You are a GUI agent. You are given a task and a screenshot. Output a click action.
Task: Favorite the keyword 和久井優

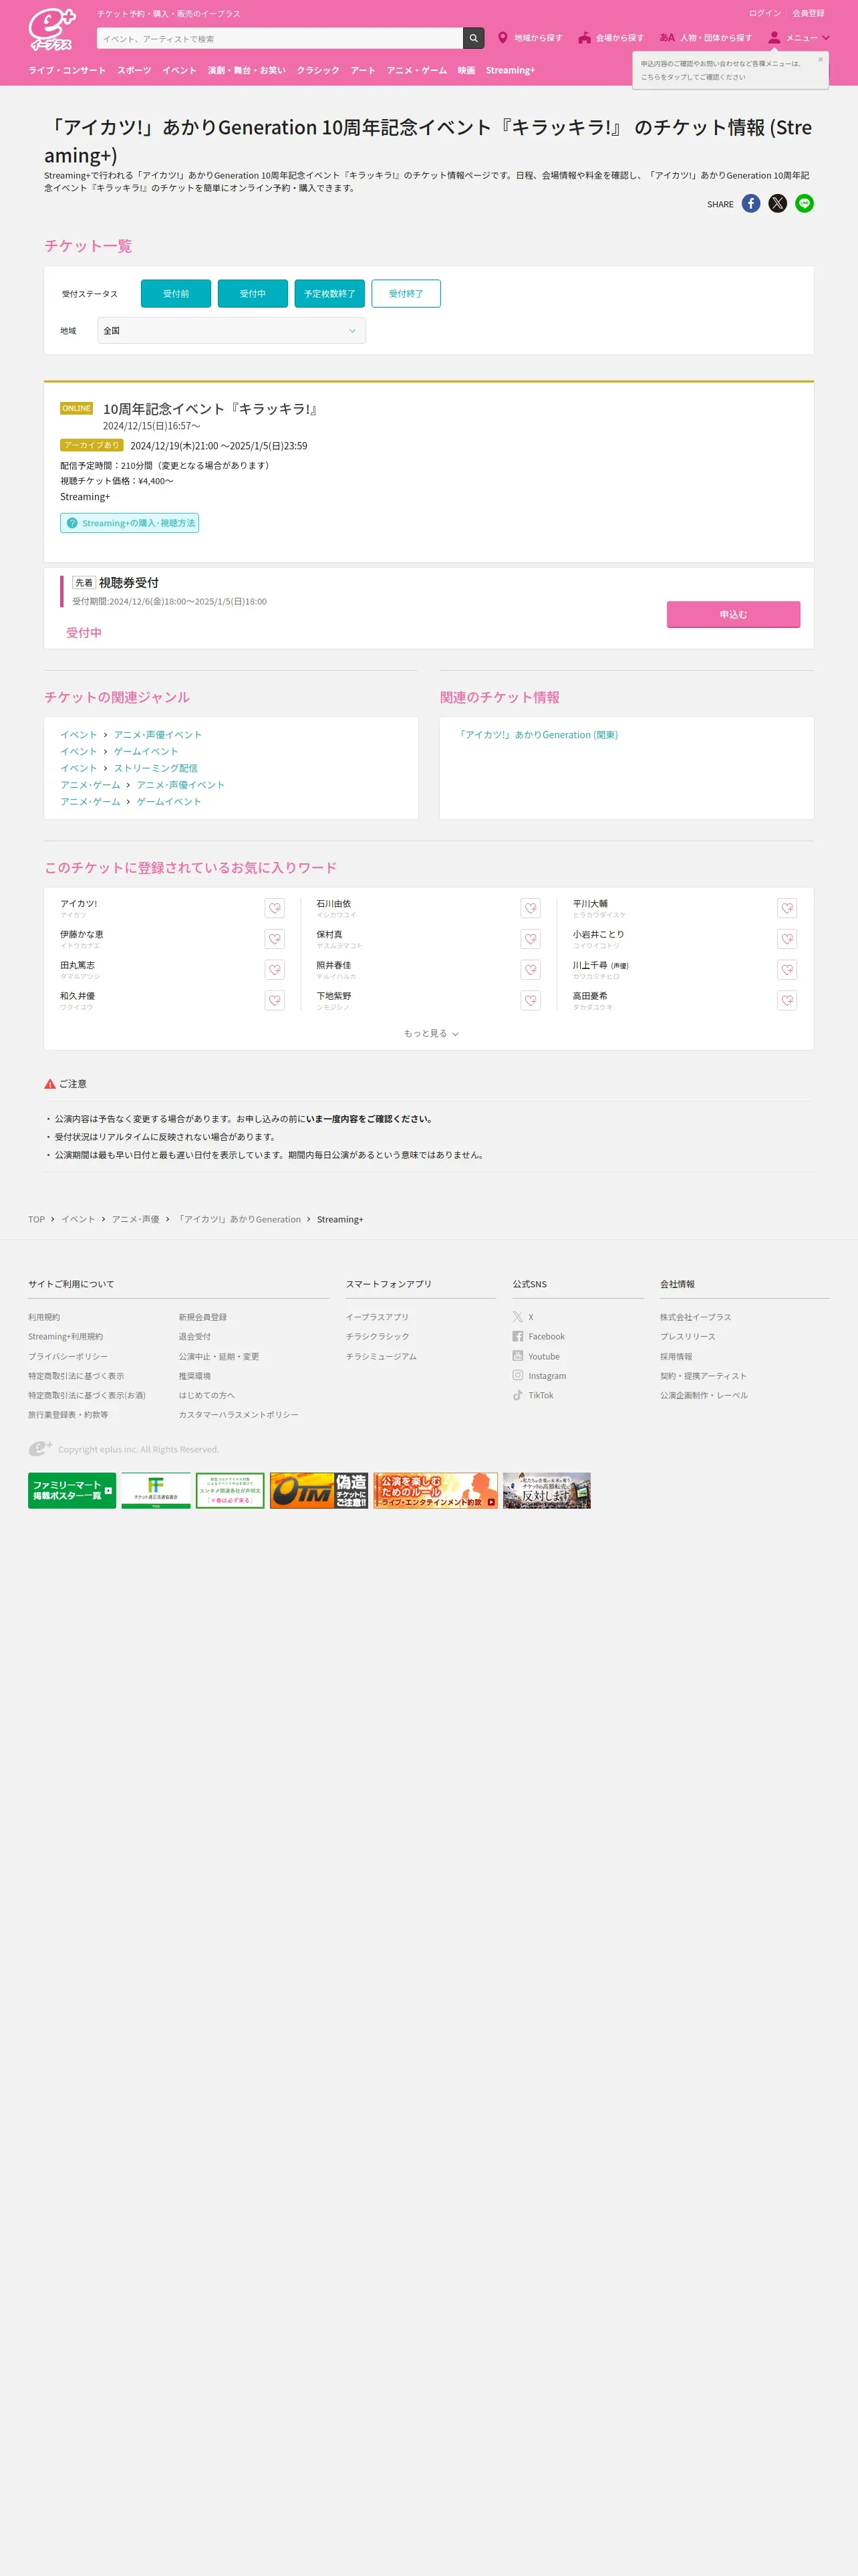[275, 1001]
